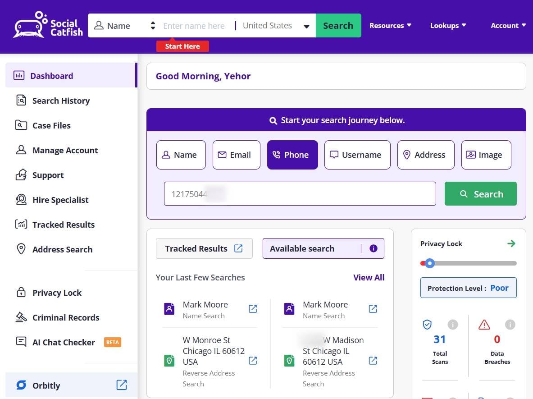The width and height of the screenshot is (533, 399).
Task: Click the Available search box
Action: pos(323,248)
